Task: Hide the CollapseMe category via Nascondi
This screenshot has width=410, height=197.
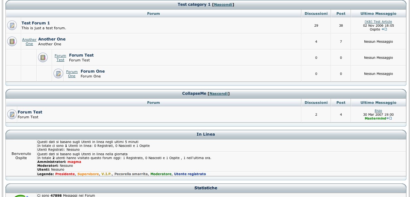Action: point(219,94)
